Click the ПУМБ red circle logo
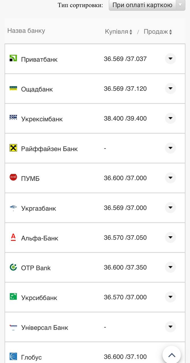The image size is (190, 363). click(x=13, y=178)
